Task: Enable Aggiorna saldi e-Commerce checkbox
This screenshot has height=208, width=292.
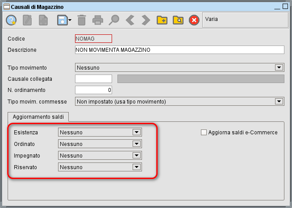Action: click(x=204, y=132)
